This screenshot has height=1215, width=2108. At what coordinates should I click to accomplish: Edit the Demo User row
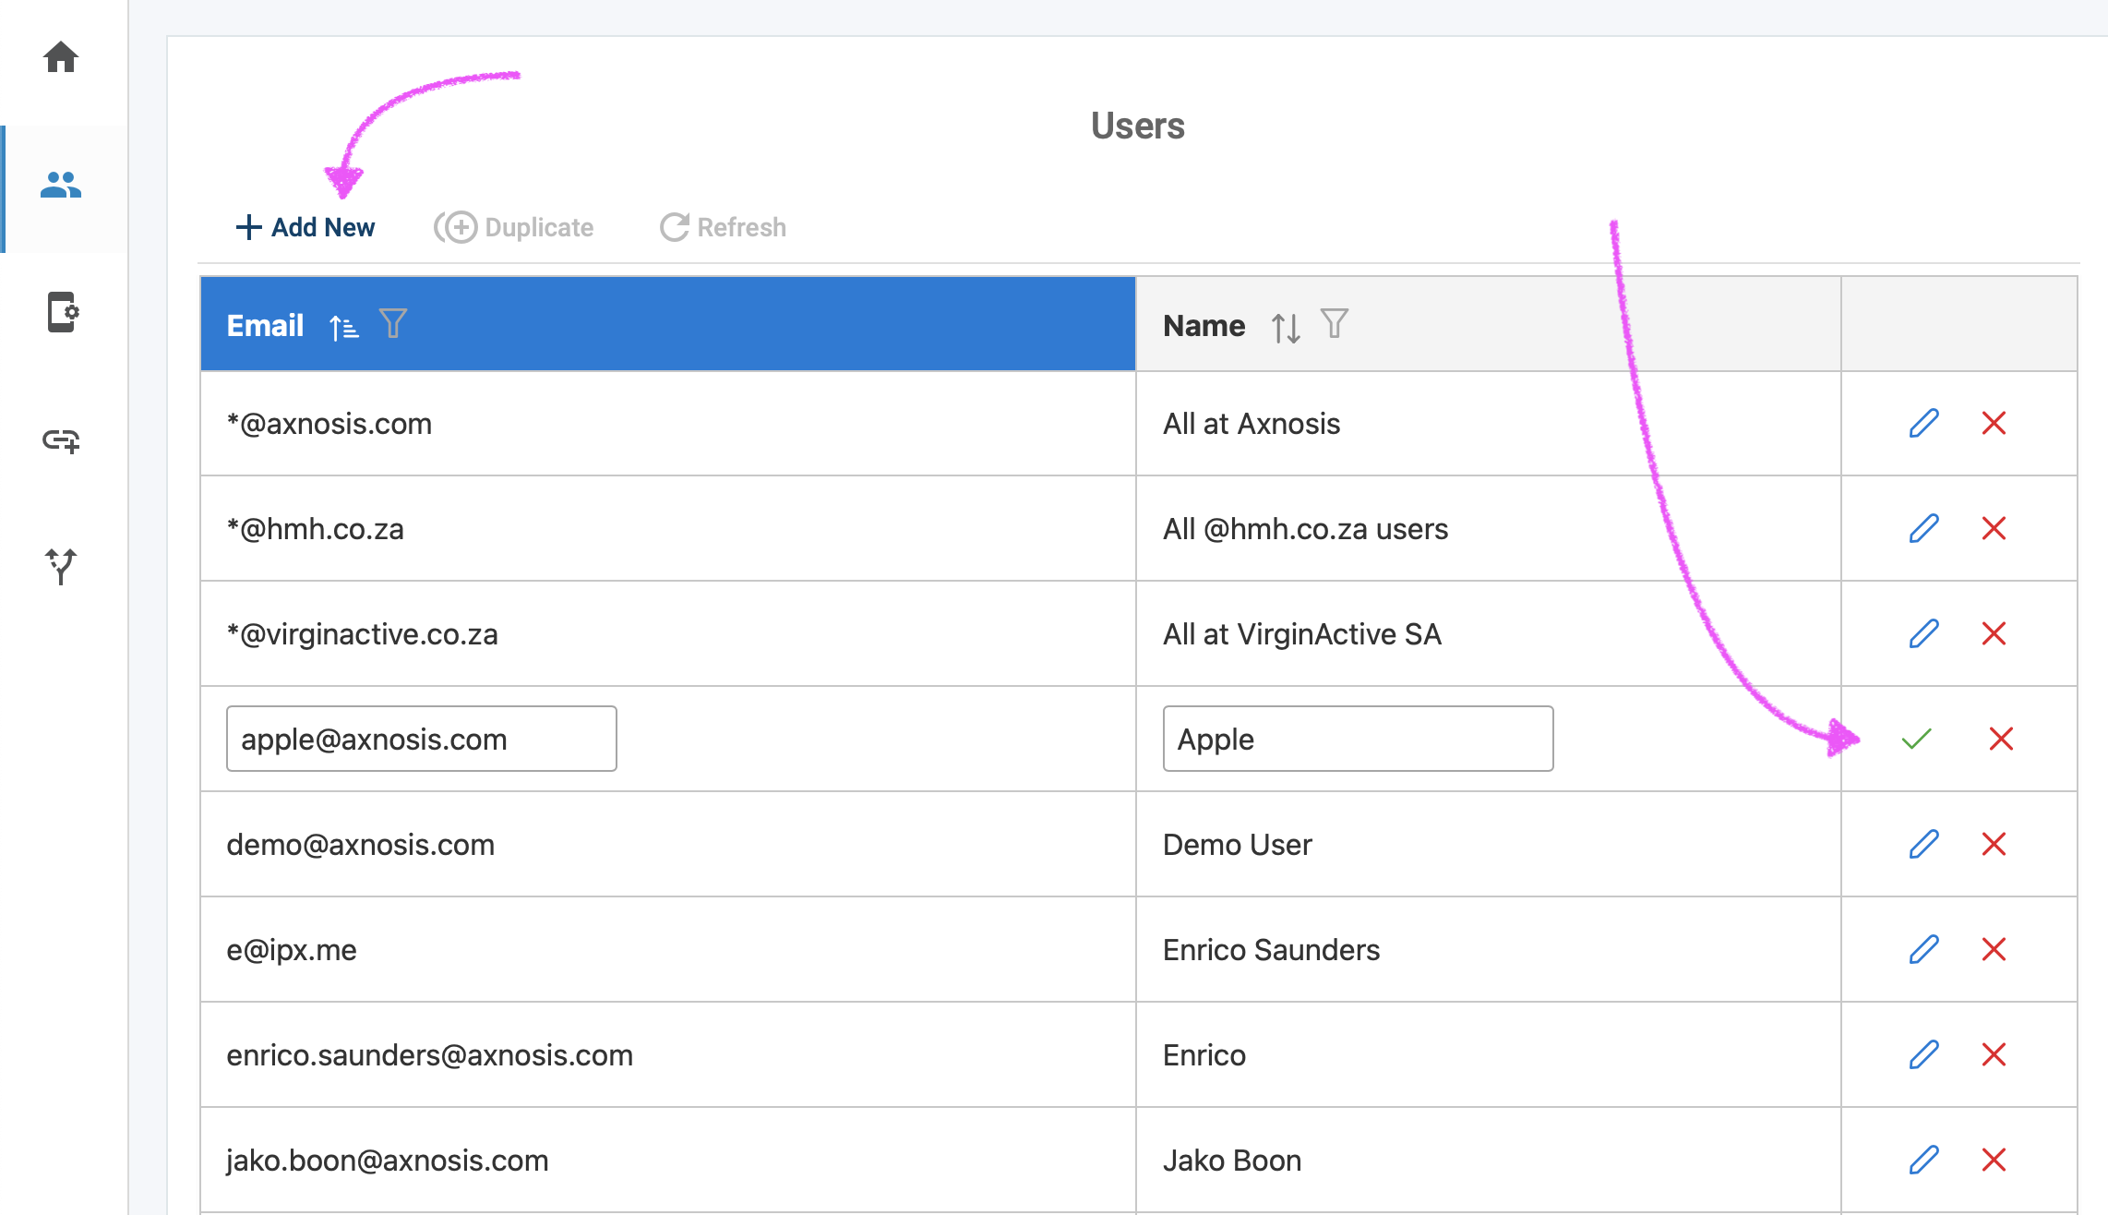click(x=1923, y=844)
